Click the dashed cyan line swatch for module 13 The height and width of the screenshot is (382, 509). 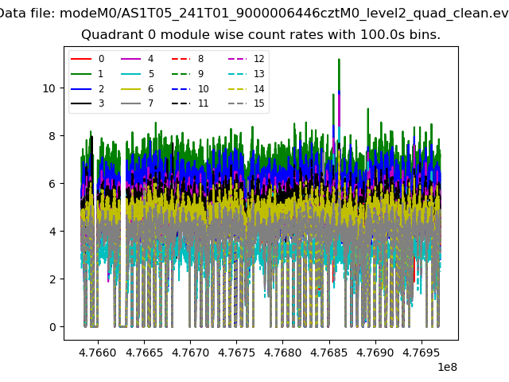click(238, 74)
